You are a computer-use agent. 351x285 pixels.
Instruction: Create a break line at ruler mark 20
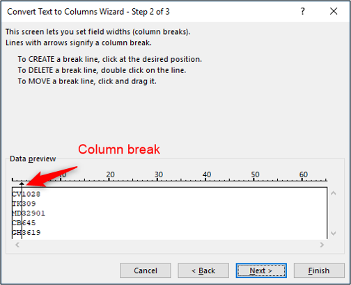[x=109, y=179]
